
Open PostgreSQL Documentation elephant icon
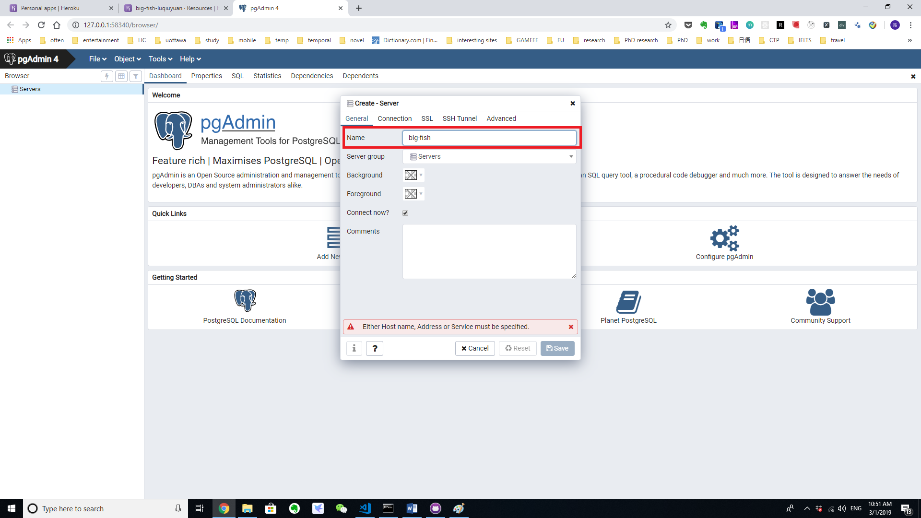click(245, 301)
